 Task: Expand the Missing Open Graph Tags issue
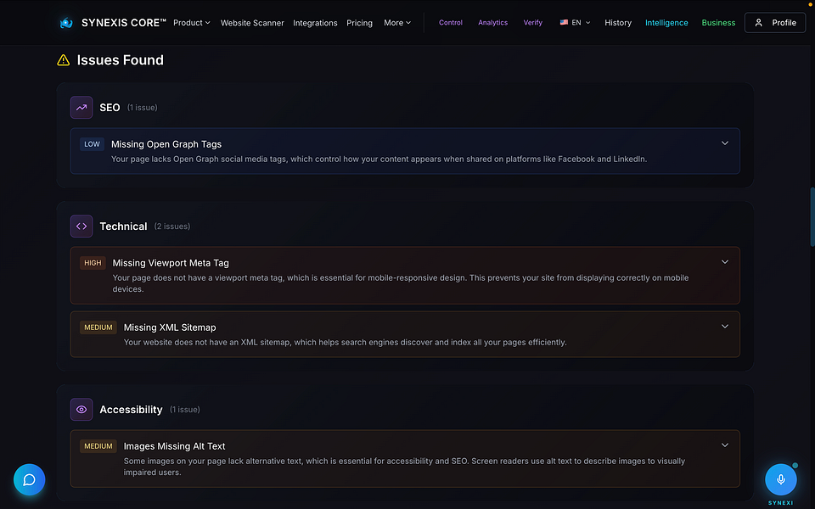pyautogui.click(x=725, y=143)
